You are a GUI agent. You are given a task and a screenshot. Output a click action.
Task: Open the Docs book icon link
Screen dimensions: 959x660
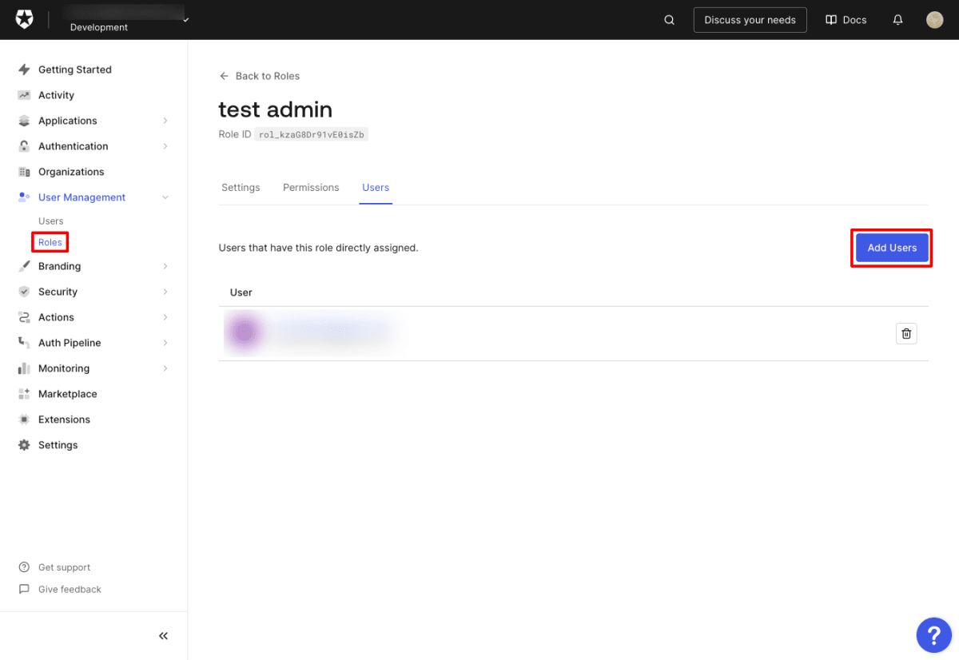[846, 20]
